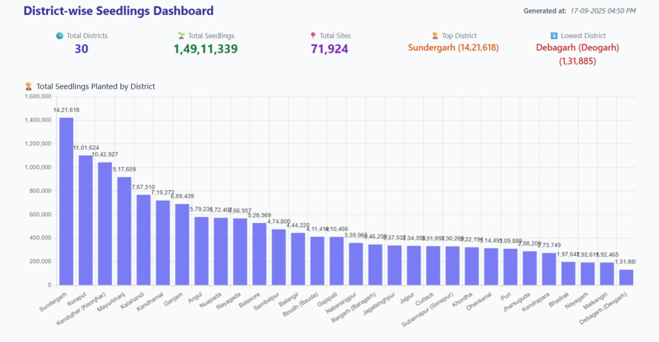Image resolution: width=659 pixels, height=342 pixels.
Task: Click the Total Seedlings value 1,49,11,339
Action: click(x=205, y=48)
